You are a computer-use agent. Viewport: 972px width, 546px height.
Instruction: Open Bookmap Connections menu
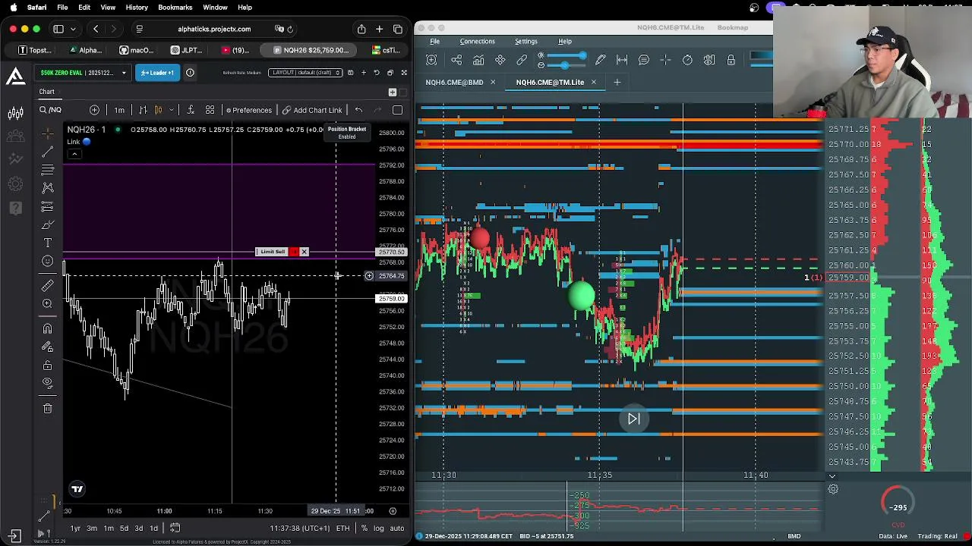pos(477,41)
